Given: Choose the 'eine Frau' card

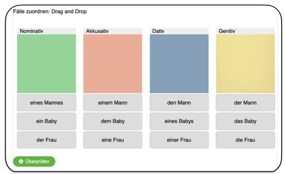Looking at the screenshot, I should point(113,140).
